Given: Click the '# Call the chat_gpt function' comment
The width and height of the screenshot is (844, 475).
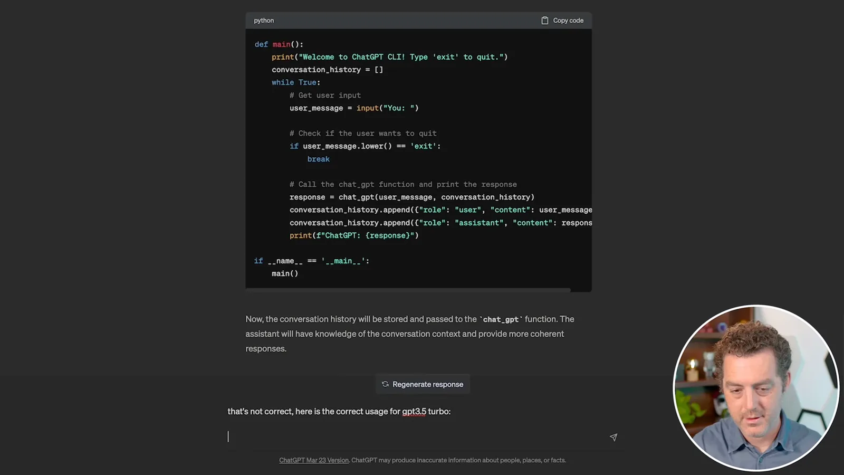Looking at the screenshot, I should tap(403, 185).
